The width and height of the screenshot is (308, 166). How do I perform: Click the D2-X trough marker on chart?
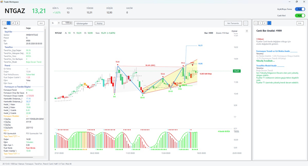click(x=142, y=98)
